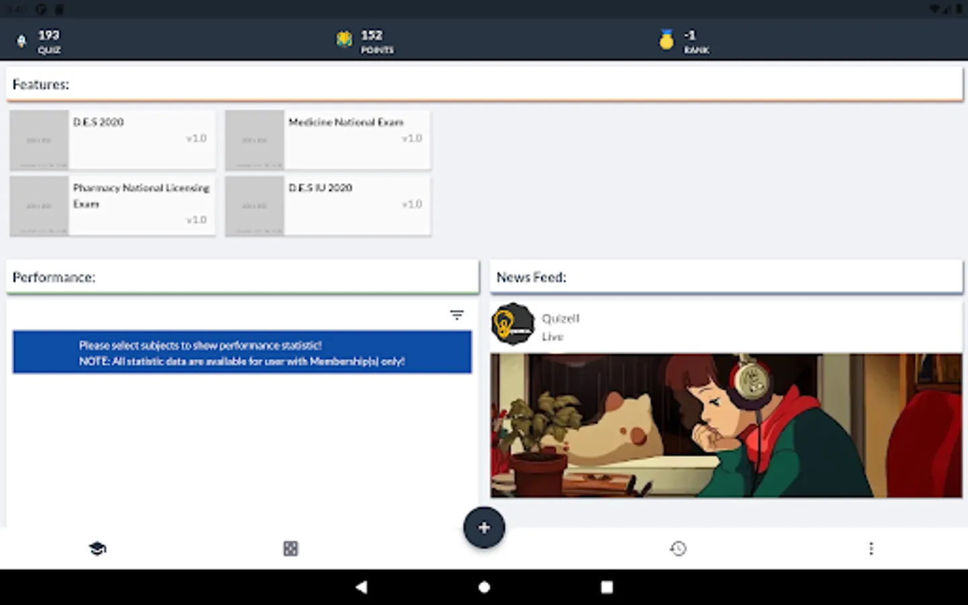Tap the quiz count icon in header
Image resolution: width=968 pixels, height=605 pixels.
click(22, 42)
